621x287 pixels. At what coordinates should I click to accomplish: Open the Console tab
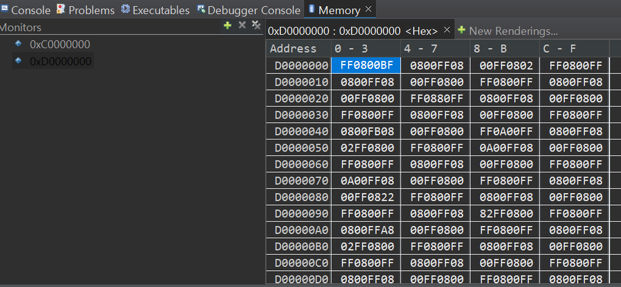(25, 10)
